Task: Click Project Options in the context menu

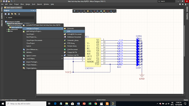Action: pos(43,68)
